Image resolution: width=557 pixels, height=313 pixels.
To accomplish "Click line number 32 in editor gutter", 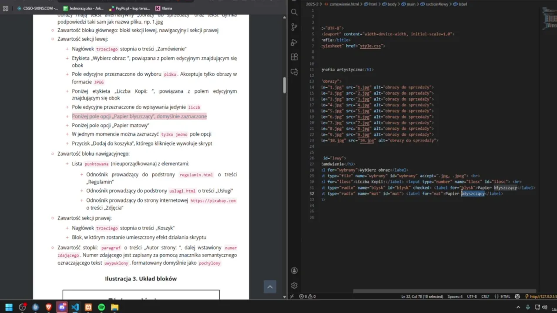I will click(x=312, y=193).
